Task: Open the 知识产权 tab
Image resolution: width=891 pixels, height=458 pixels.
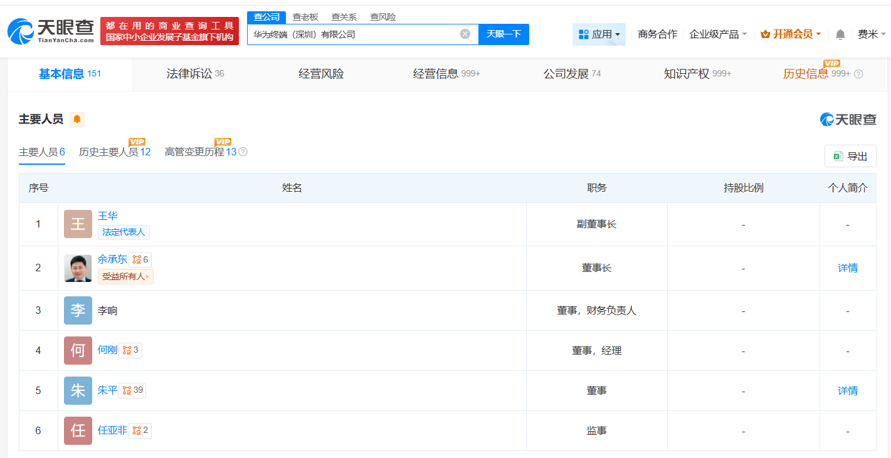Action: 697,74
